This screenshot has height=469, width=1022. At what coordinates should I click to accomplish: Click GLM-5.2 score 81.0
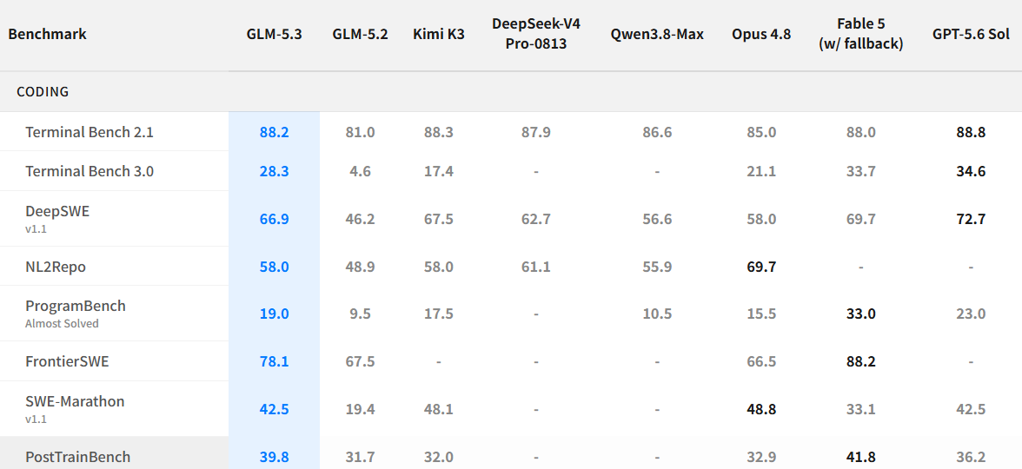point(360,132)
